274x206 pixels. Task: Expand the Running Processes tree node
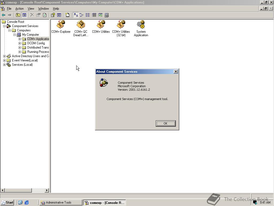(x=20, y=52)
